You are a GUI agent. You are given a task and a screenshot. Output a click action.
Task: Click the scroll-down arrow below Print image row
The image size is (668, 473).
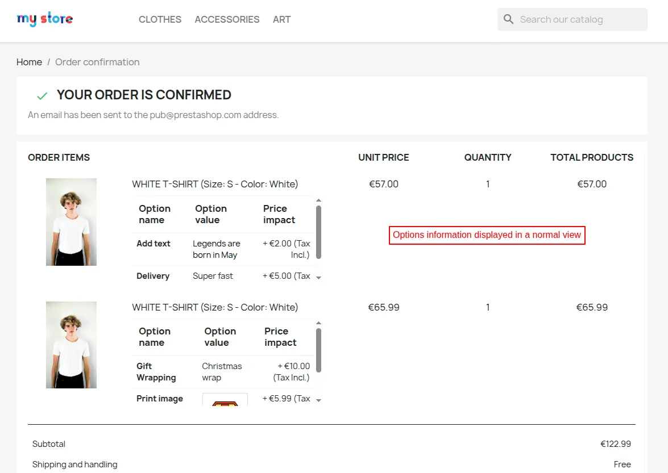click(318, 400)
